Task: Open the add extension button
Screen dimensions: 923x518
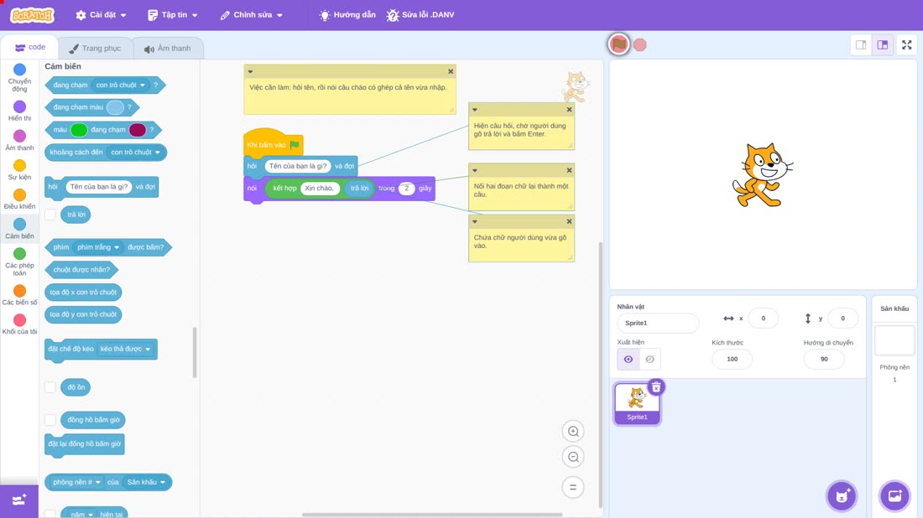Action: pyautogui.click(x=19, y=500)
